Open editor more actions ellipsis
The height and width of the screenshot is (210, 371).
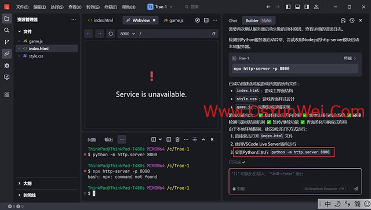coord(215,20)
